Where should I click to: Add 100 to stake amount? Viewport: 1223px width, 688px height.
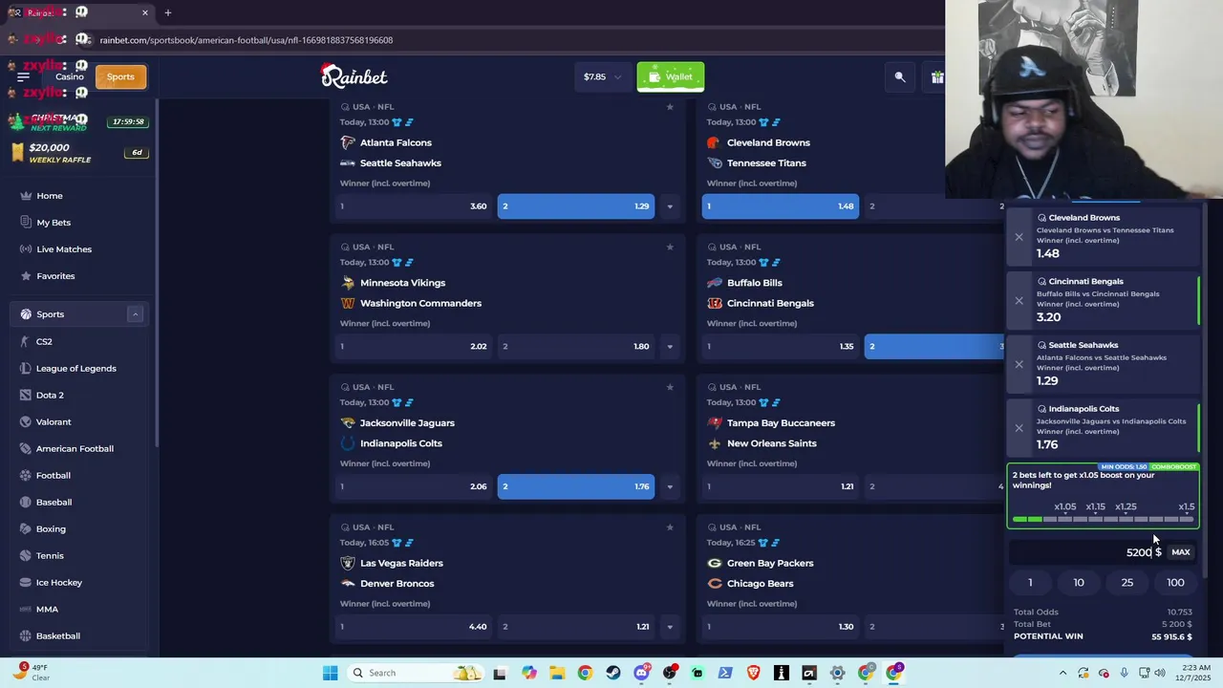(1175, 583)
